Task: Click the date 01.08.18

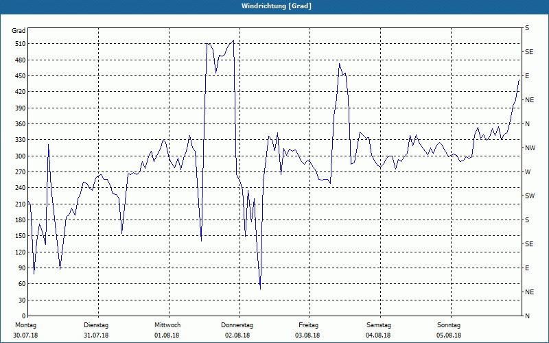Action: point(167,335)
